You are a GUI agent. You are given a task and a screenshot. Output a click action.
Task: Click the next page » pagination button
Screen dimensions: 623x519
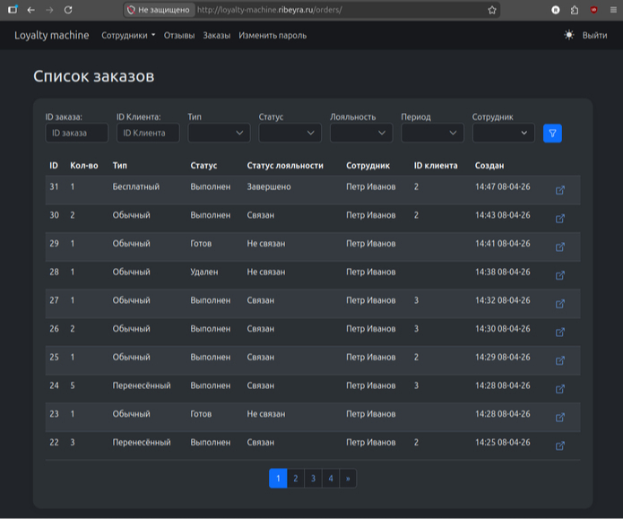(x=348, y=479)
